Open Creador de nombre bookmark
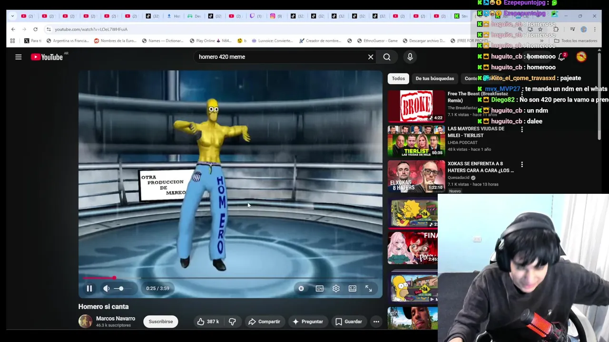The height and width of the screenshot is (342, 609). tap(320, 41)
